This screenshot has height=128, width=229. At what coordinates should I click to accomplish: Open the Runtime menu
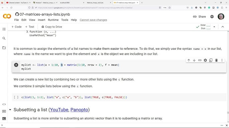(x=53, y=20)
